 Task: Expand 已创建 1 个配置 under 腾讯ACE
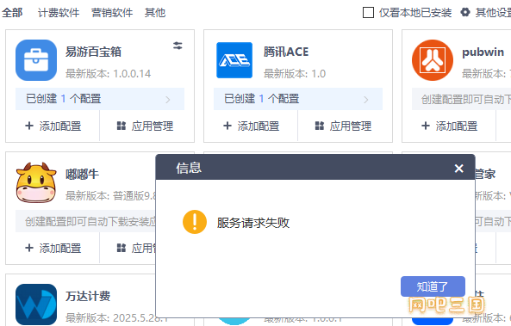click(x=298, y=99)
